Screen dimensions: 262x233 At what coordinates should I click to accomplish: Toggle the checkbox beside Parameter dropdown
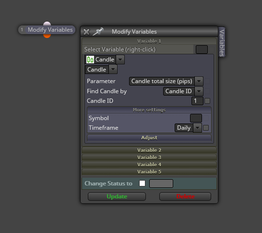tap(207, 81)
